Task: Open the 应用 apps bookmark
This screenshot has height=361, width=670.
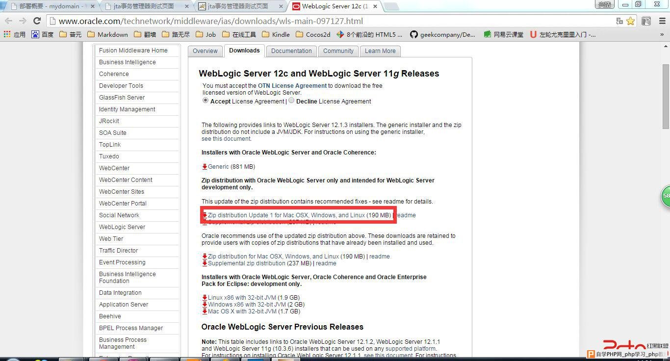Action: 14,34
